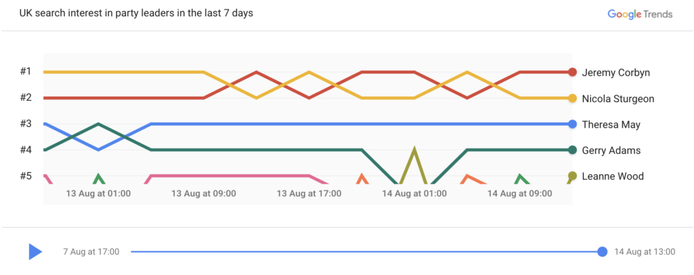This screenshot has height=275, width=694.
Task: Click the Jeremy Corbyn label
Action: (x=615, y=72)
